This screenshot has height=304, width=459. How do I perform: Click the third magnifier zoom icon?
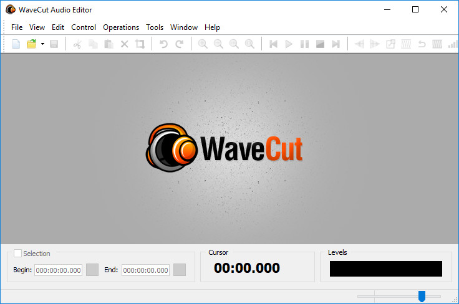tap(234, 44)
